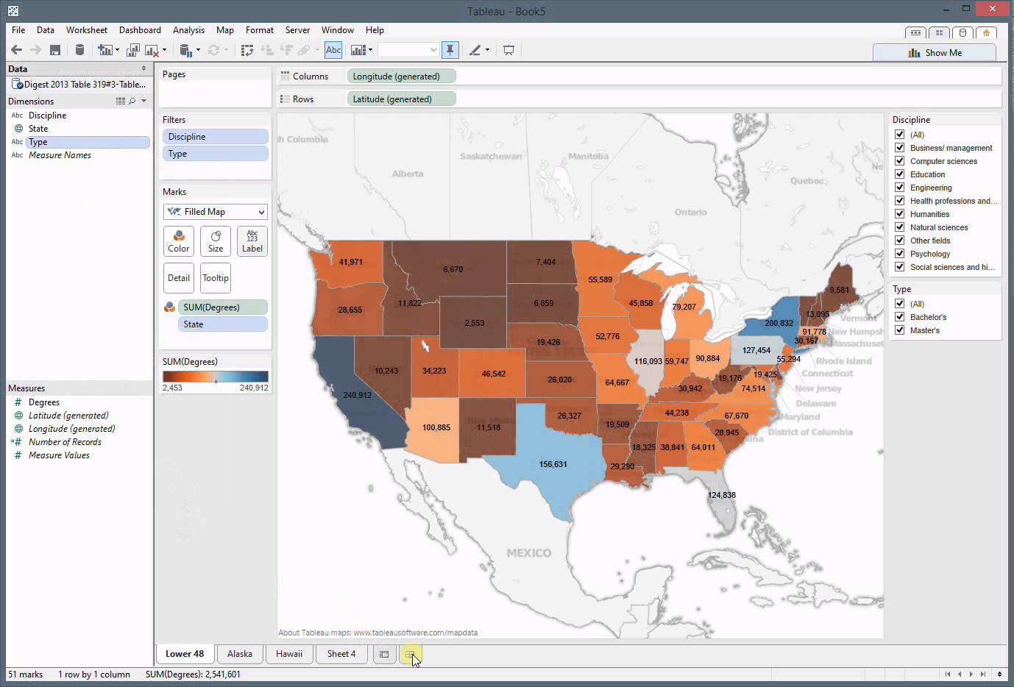Screen dimensions: 1014x687
Task: Switch to the Hawaii sheet tab
Action: 289,654
